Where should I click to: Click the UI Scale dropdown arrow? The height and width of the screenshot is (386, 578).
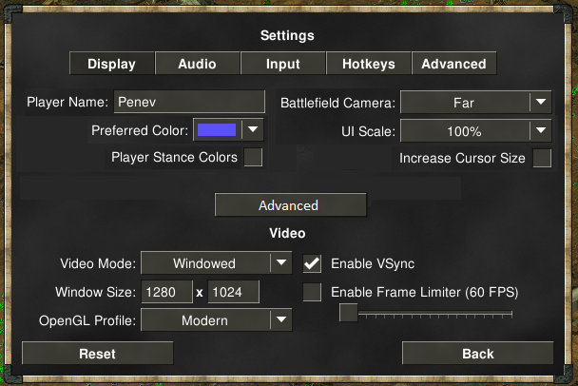click(x=541, y=130)
